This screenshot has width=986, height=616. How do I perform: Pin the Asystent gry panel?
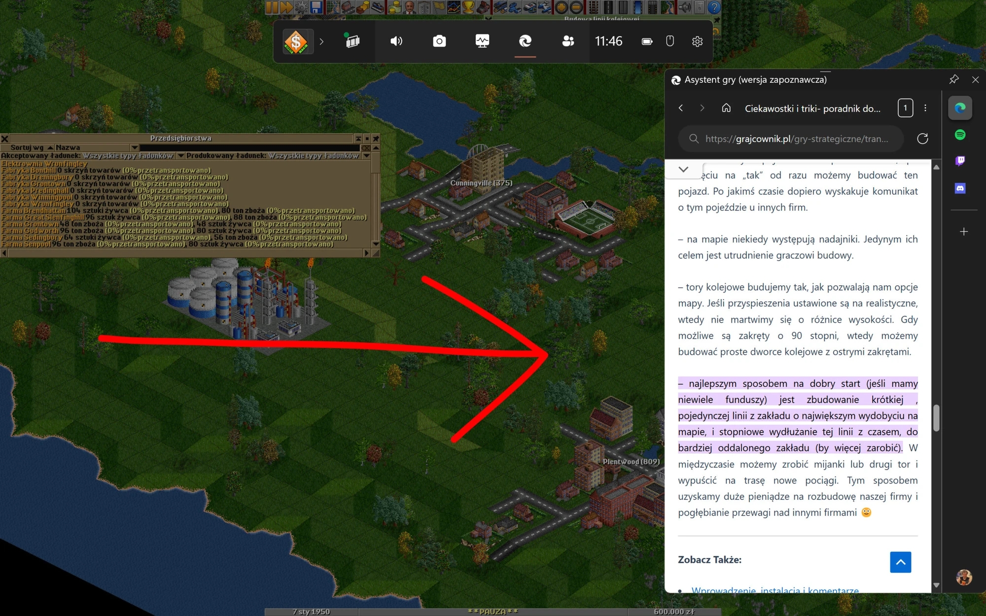pyautogui.click(x=954, y=79)
